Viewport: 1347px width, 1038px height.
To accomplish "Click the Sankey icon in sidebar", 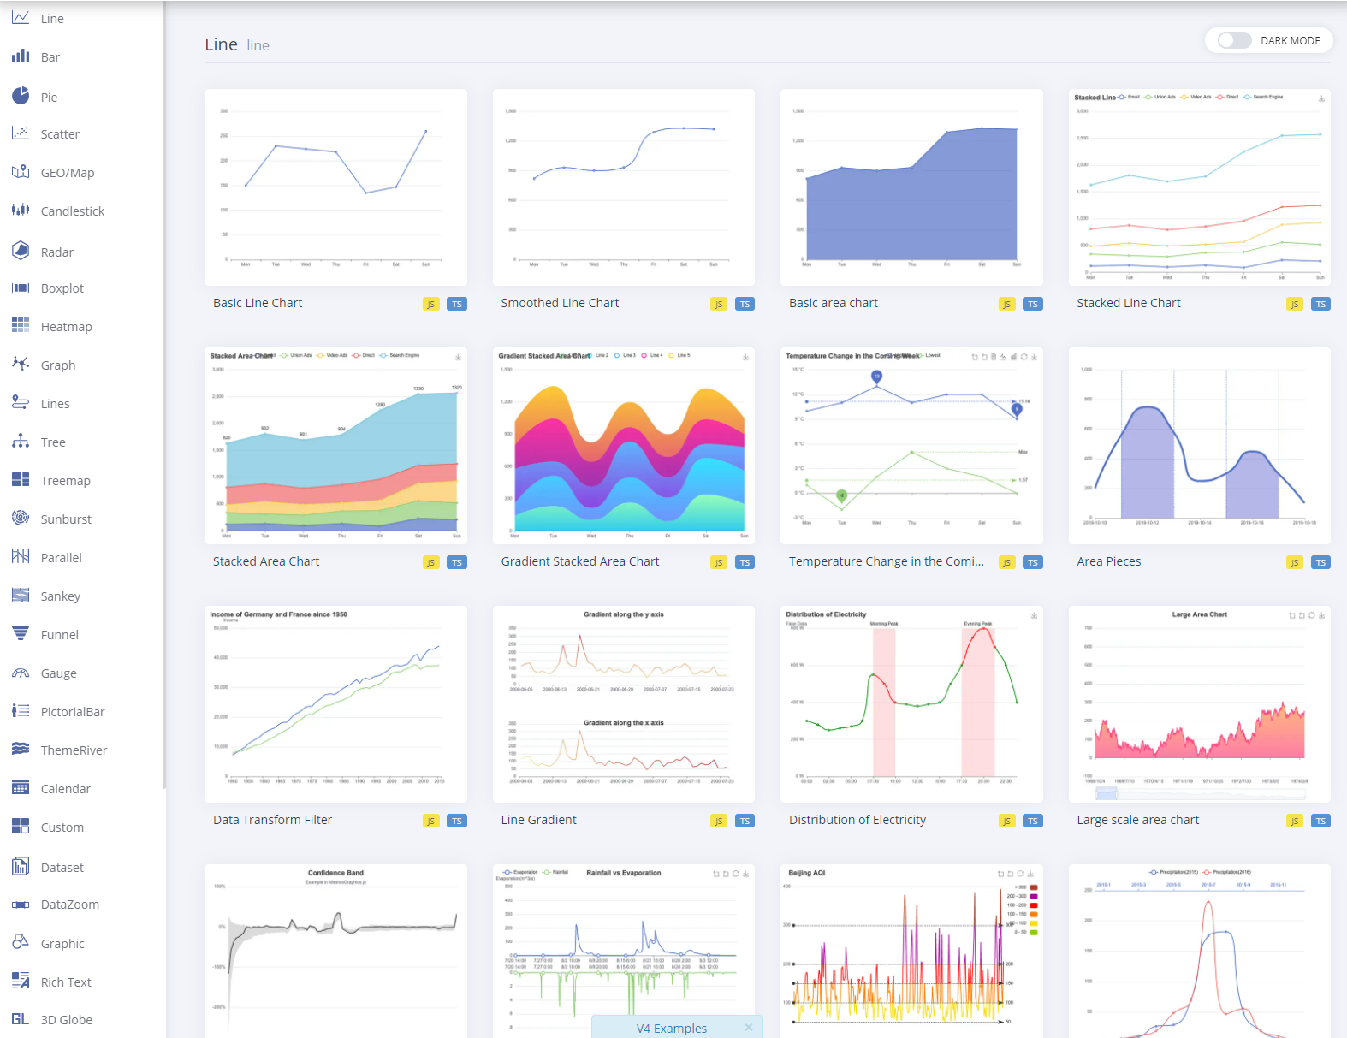I will pos(21,596).
